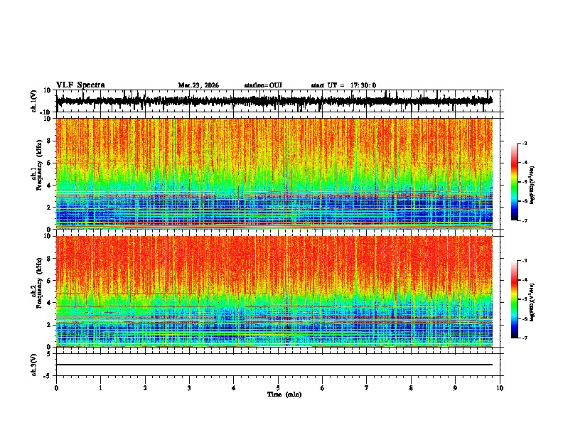
Task: Click the "9" tick on the Time axis
Action: [x=455, y=388]
